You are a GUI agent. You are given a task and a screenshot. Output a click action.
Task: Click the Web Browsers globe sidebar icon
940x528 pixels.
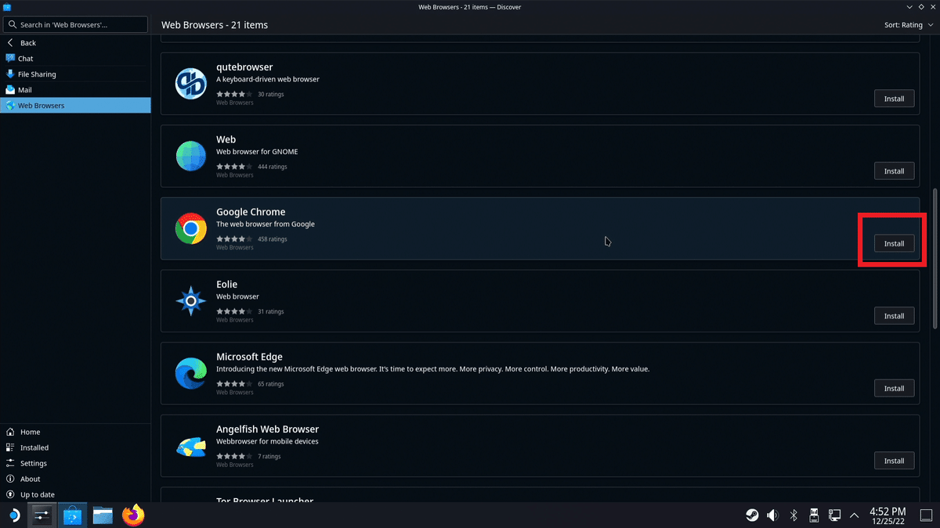10,106
